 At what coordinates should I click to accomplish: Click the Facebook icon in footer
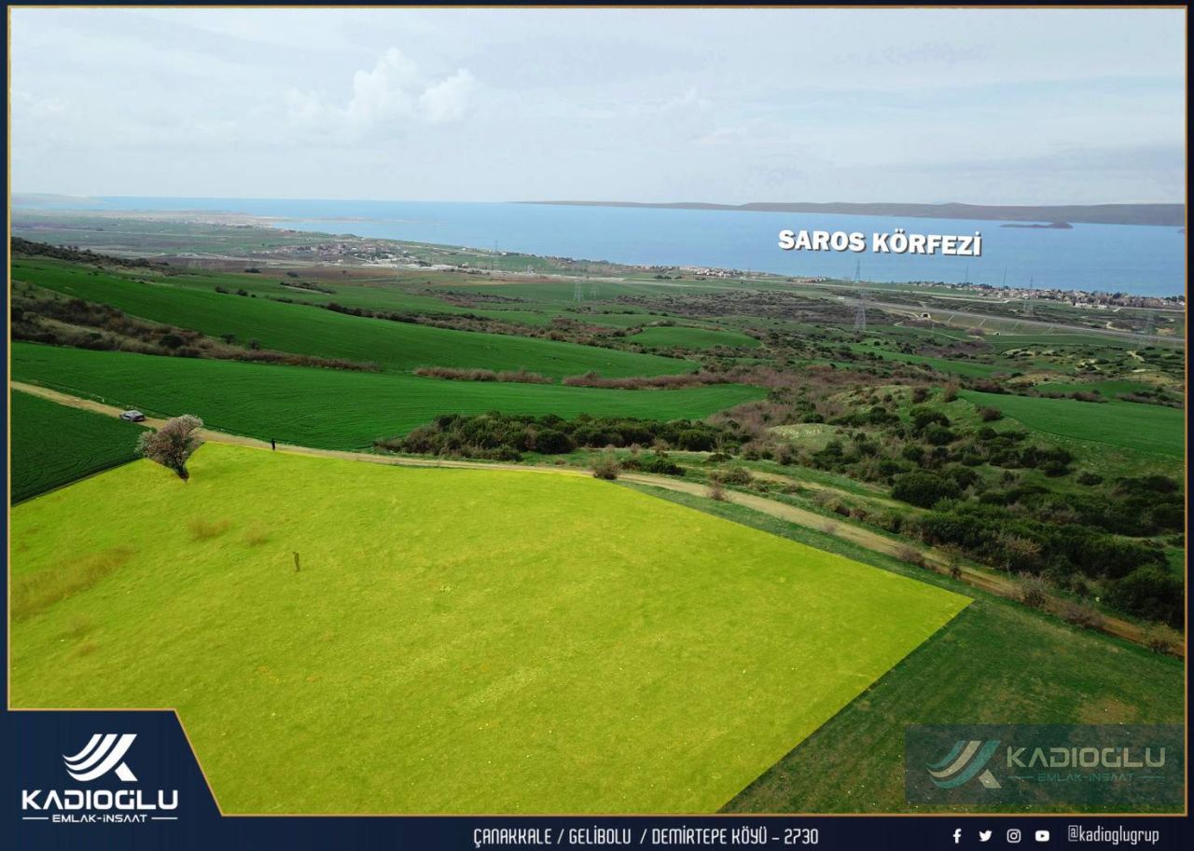point(957,836)
